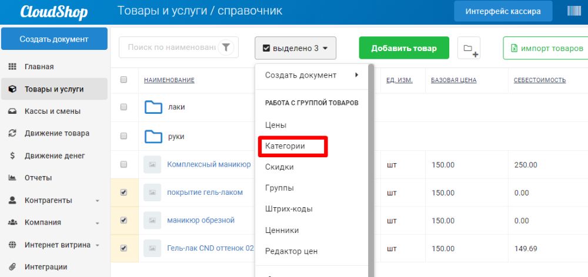The image size is (588, 277).
Task: Click image placeholder for Гель-лак CND
Action: (x=152, y=248)
